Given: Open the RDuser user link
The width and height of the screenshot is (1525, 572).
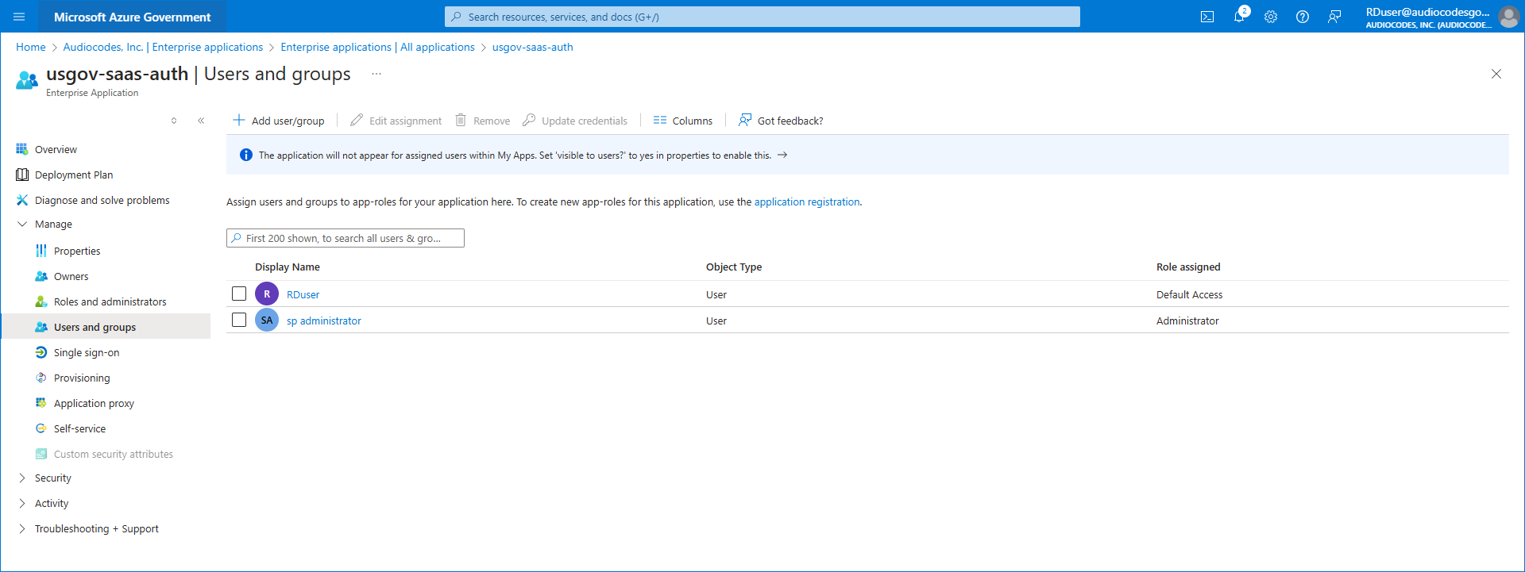Looking at the screenshot, I should pyautogui.click(x=303, y=294).
